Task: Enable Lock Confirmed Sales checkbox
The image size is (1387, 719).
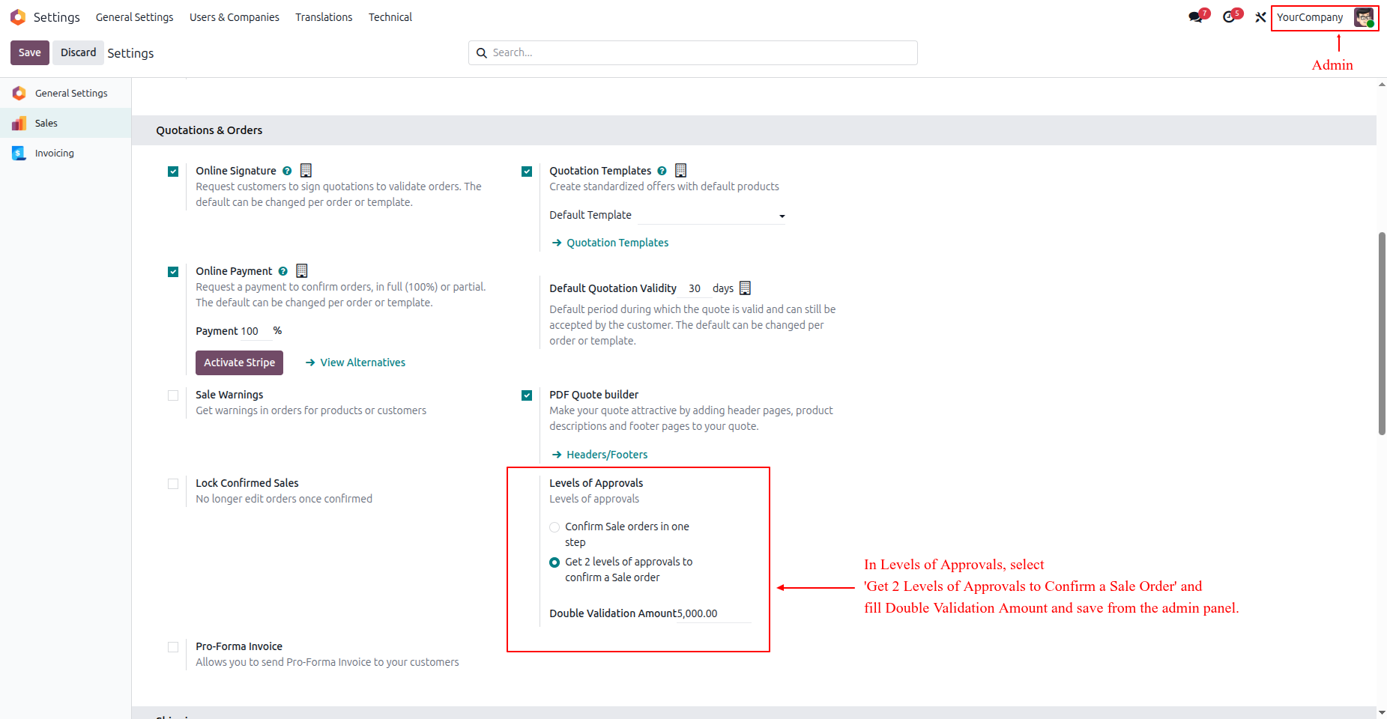Action: [x=173, y=484]
